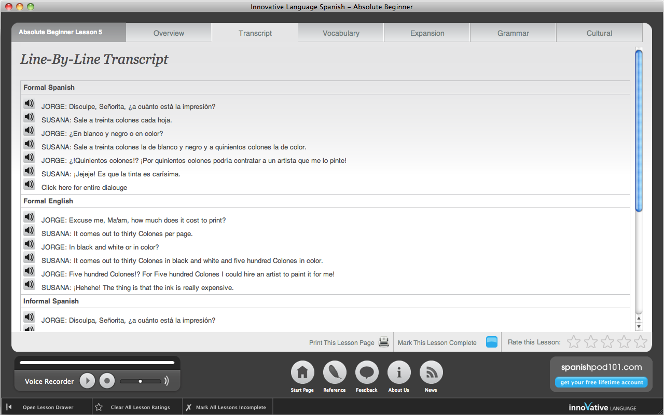Open the Feedback speech bubble icon
The width and height of the screenshot is (664, 415).
point(367,372)
